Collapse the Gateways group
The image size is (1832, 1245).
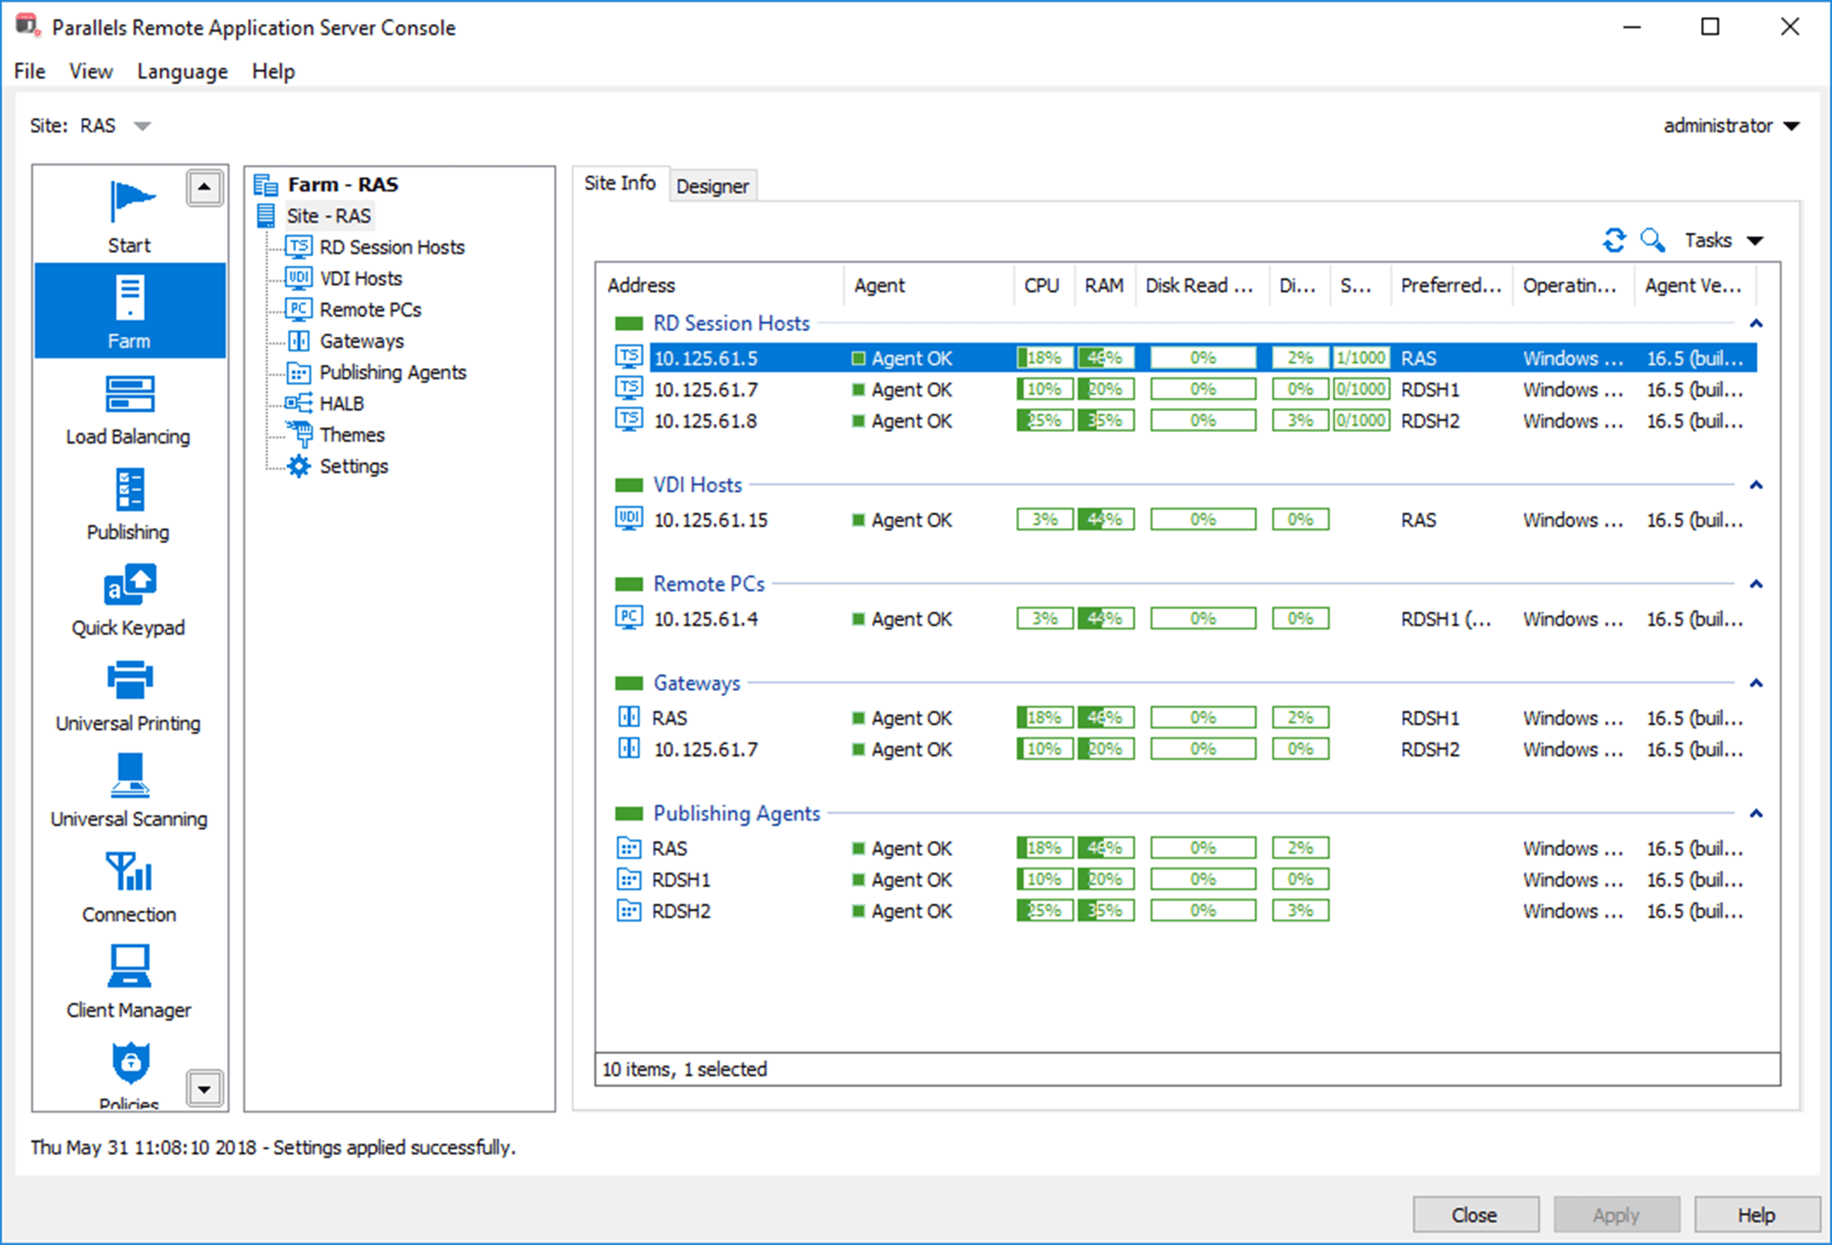[x=1755, y=683]
